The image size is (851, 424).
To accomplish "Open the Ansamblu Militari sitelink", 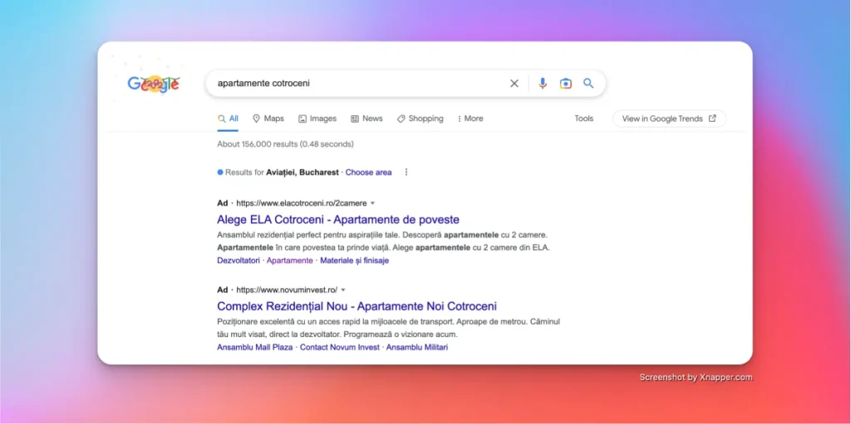I will (417, 347).
